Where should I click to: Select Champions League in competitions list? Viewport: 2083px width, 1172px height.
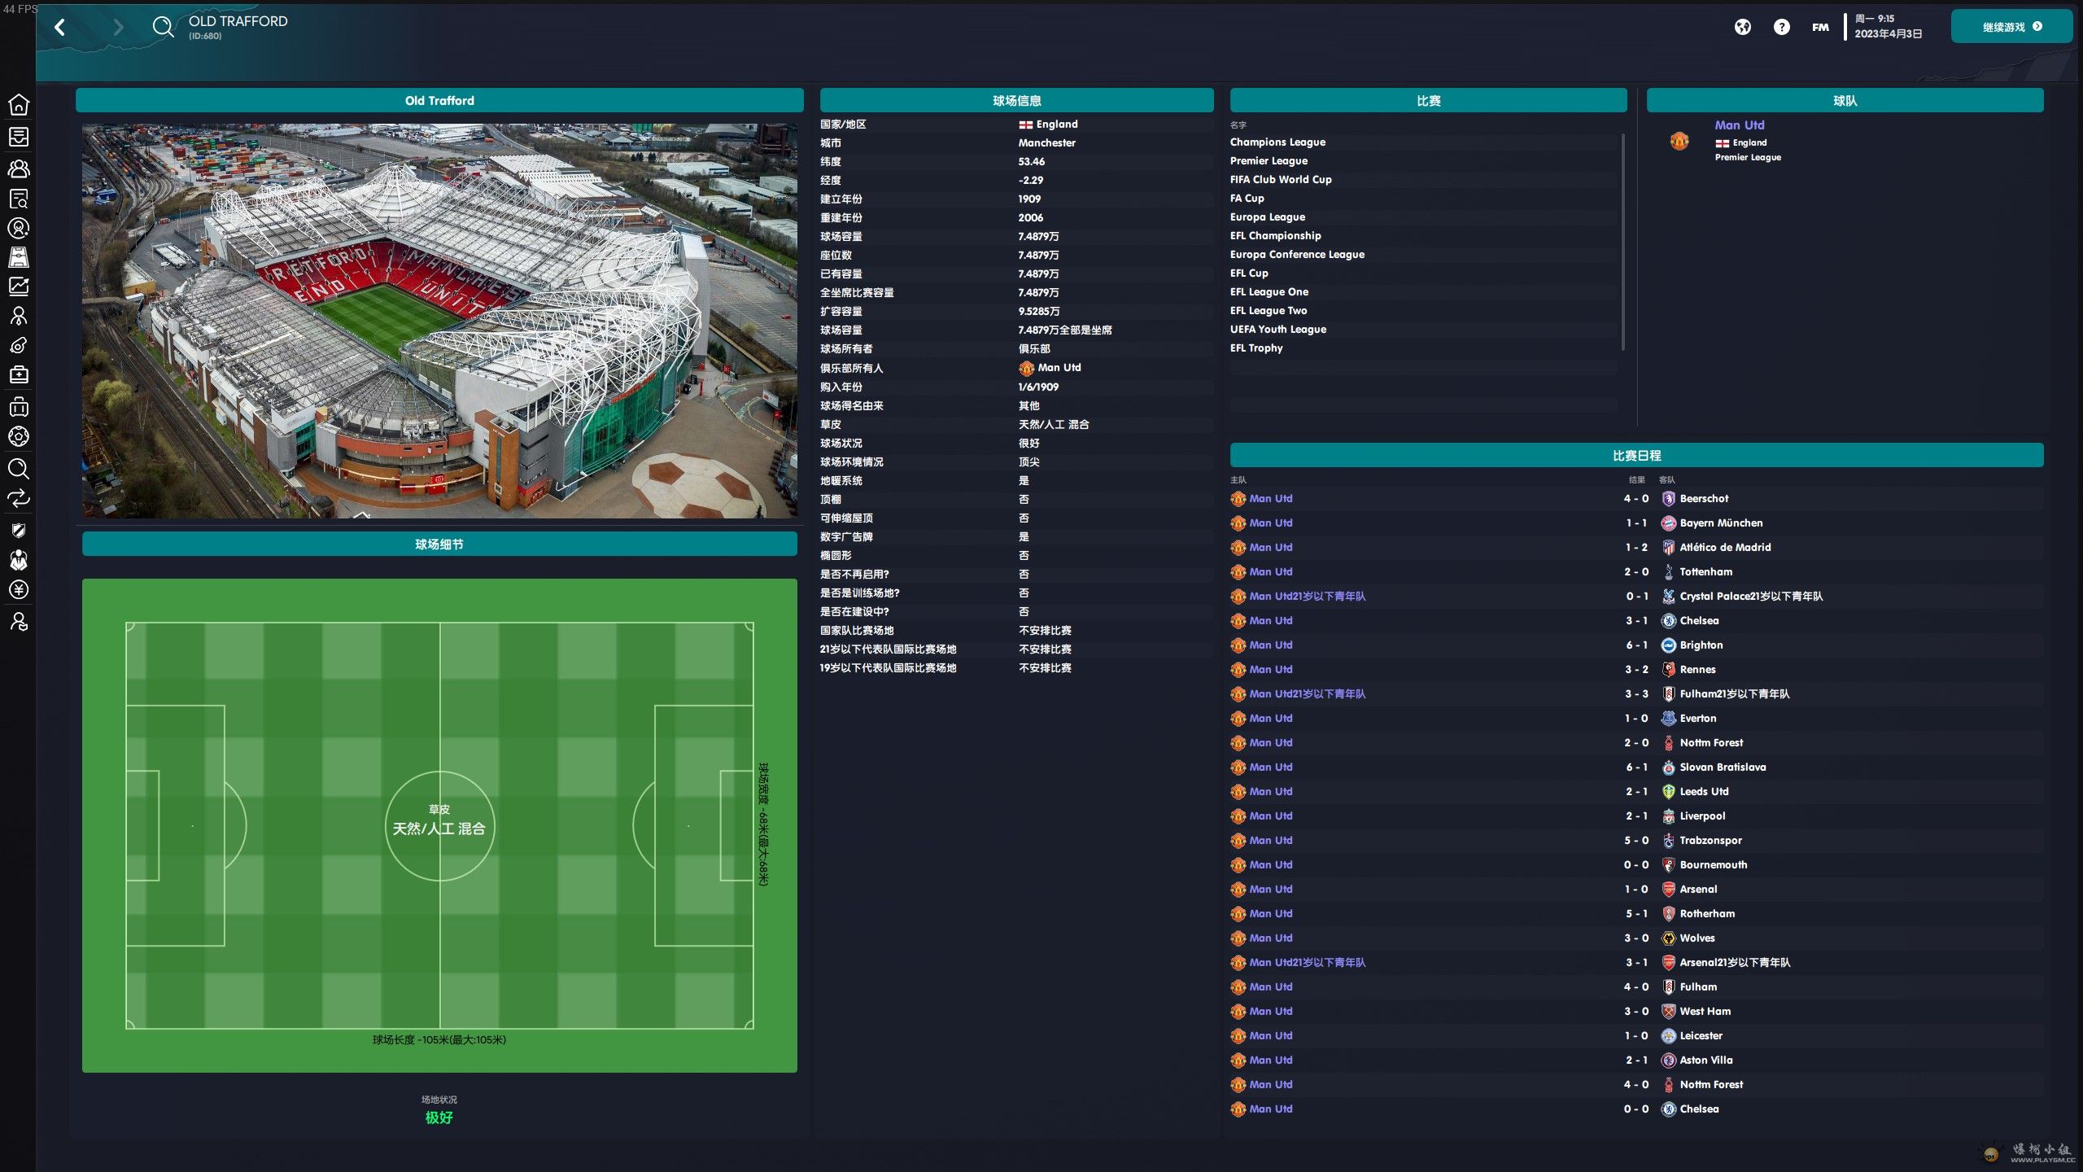coord(1277,142)
